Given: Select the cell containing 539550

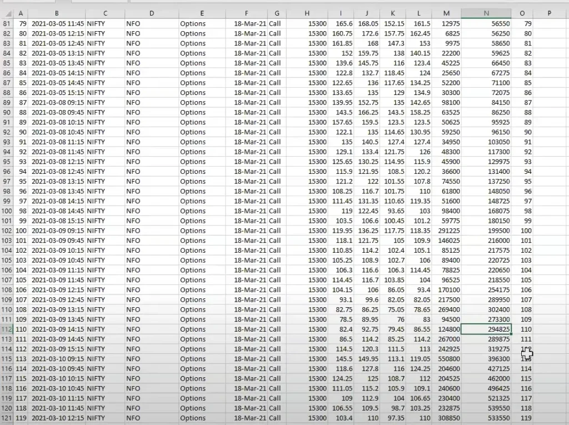Looking at the screenshot, I should (x=486, y=408).
